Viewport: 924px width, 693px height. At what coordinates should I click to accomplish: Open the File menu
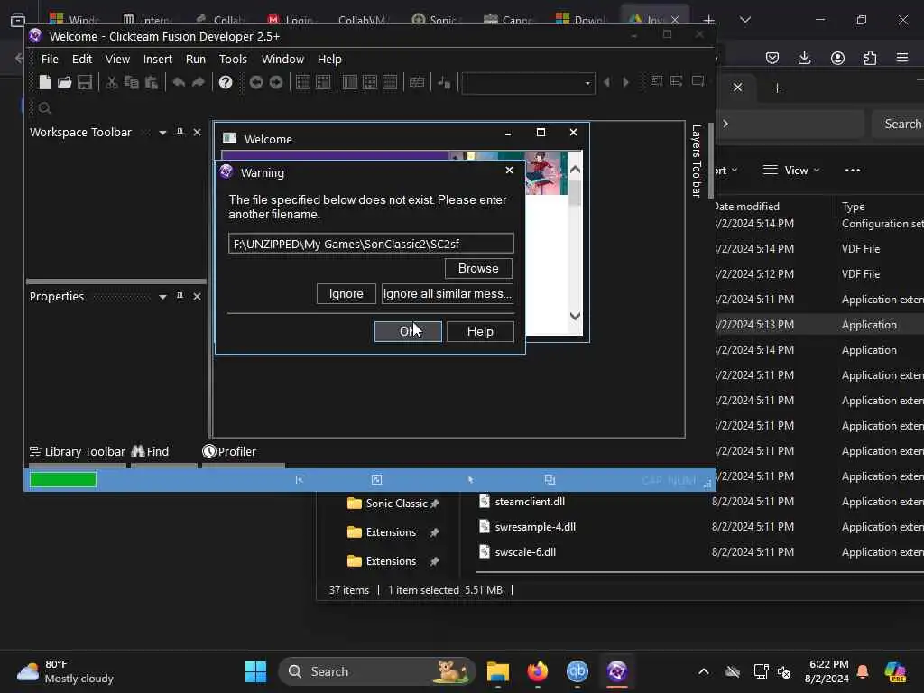[50, 59]
